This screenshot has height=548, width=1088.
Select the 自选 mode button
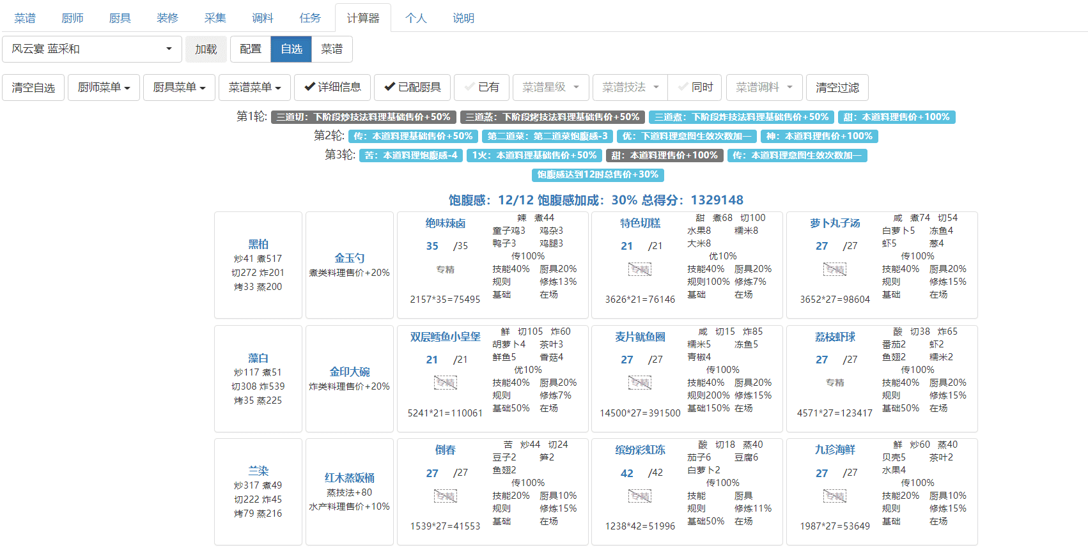pos(291,49)
